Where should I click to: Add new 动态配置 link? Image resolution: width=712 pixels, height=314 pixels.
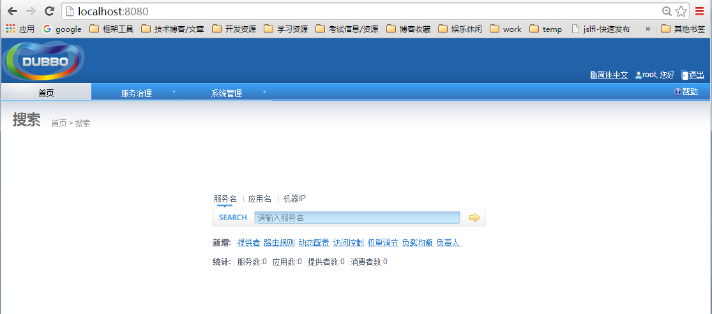pyautogui.click(x=314, y=243)
